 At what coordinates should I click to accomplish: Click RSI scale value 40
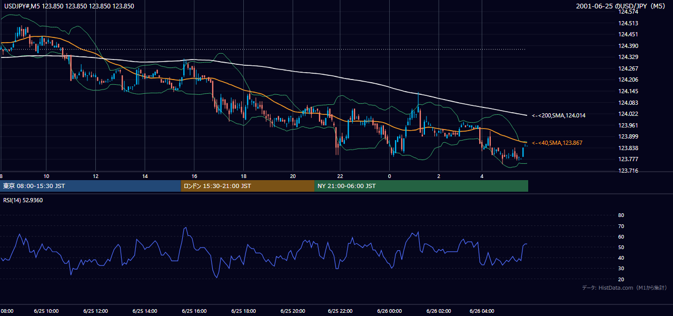tap(621, 258)
